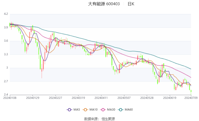The image size is (199, 121).
Task: Toggle the MA5 legend series
Action: 73,110
